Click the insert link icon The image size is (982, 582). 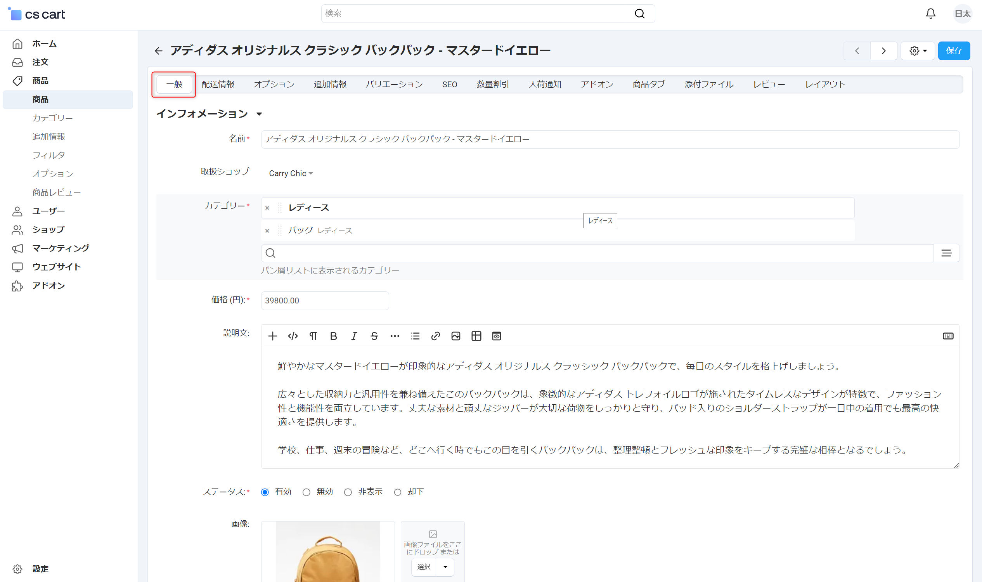435,336
